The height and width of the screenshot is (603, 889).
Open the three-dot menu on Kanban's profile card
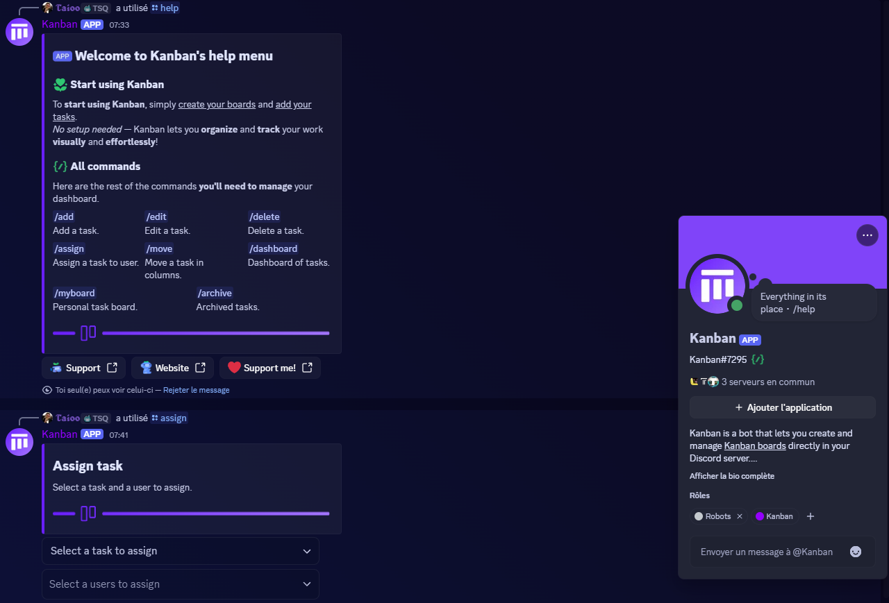click(867, 235)
